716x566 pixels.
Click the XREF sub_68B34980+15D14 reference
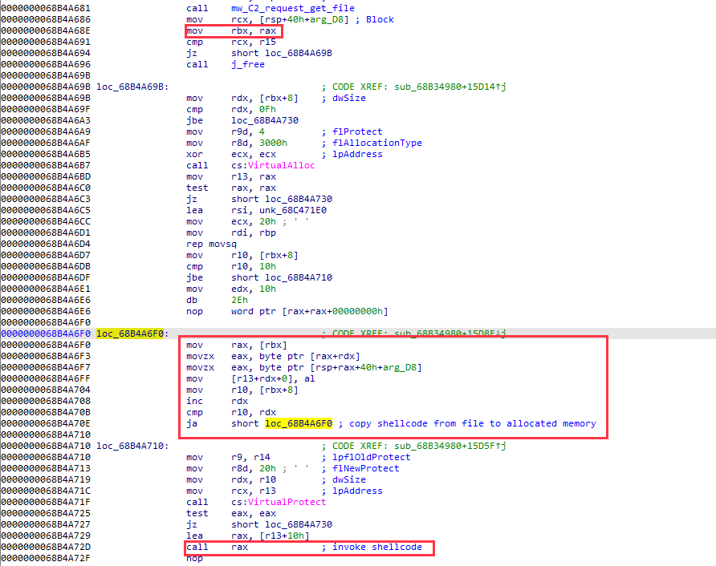(x=450, y=87)
